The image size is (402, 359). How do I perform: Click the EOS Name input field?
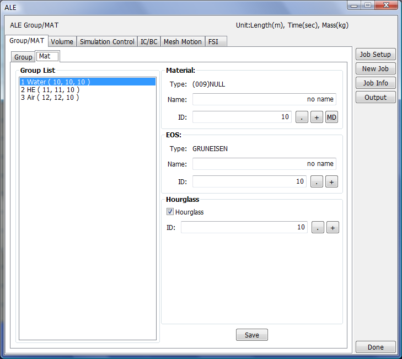264,164
